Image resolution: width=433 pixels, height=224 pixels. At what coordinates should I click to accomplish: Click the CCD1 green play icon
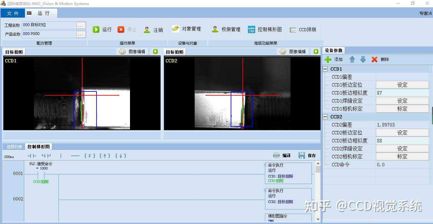(155, 52)
